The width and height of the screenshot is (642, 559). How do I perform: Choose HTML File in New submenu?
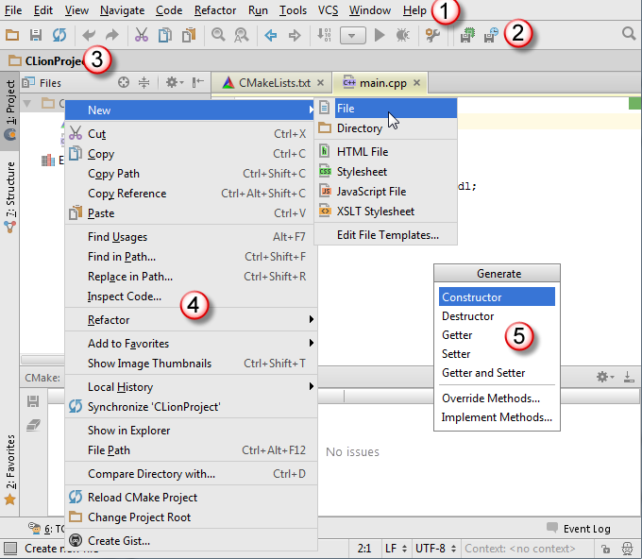(x=386, y=151)
